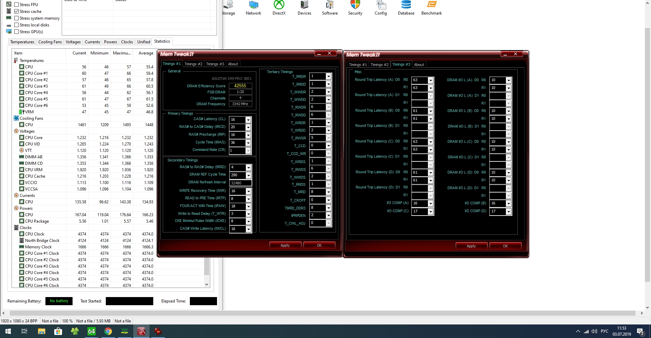Screen dimensions: 651x338
Task: Open the T_RWSR tertiary timing dropdown
Action: coord(328,138)
